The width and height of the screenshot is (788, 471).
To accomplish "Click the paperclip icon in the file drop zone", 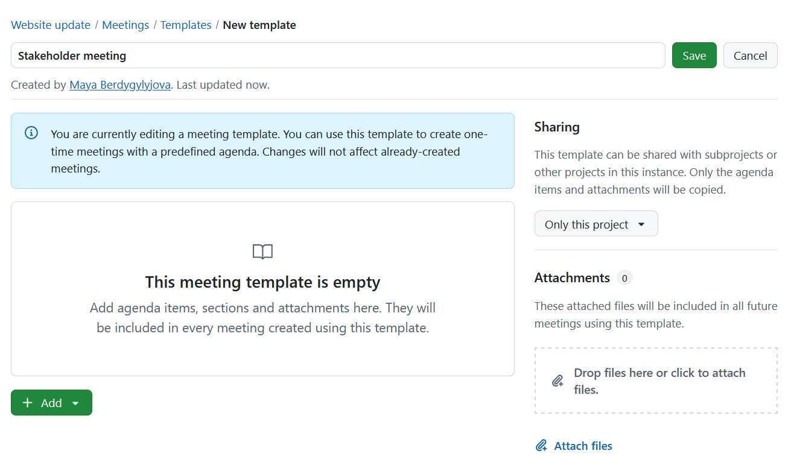I will click(x=557, y=381).
